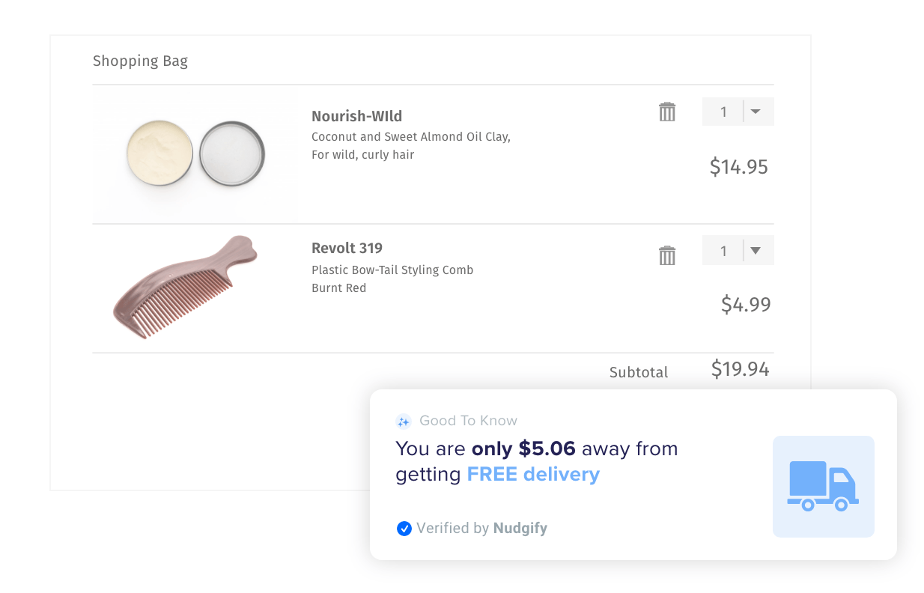The image size is (924, 593).
Task: Click Nourish-Wild quantity value field
Action: click(x=723, y=112)
